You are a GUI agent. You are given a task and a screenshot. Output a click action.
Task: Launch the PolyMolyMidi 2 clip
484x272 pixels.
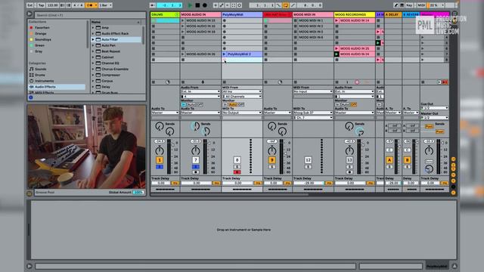click(x=225, y=54)
